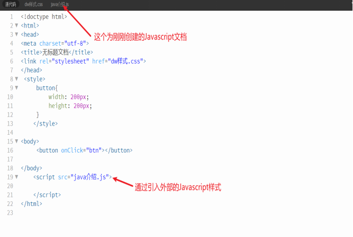The height and width of the screenshot is (237, 353).
Task: Click the title text 无标题文档
Action: coord(56,52)
